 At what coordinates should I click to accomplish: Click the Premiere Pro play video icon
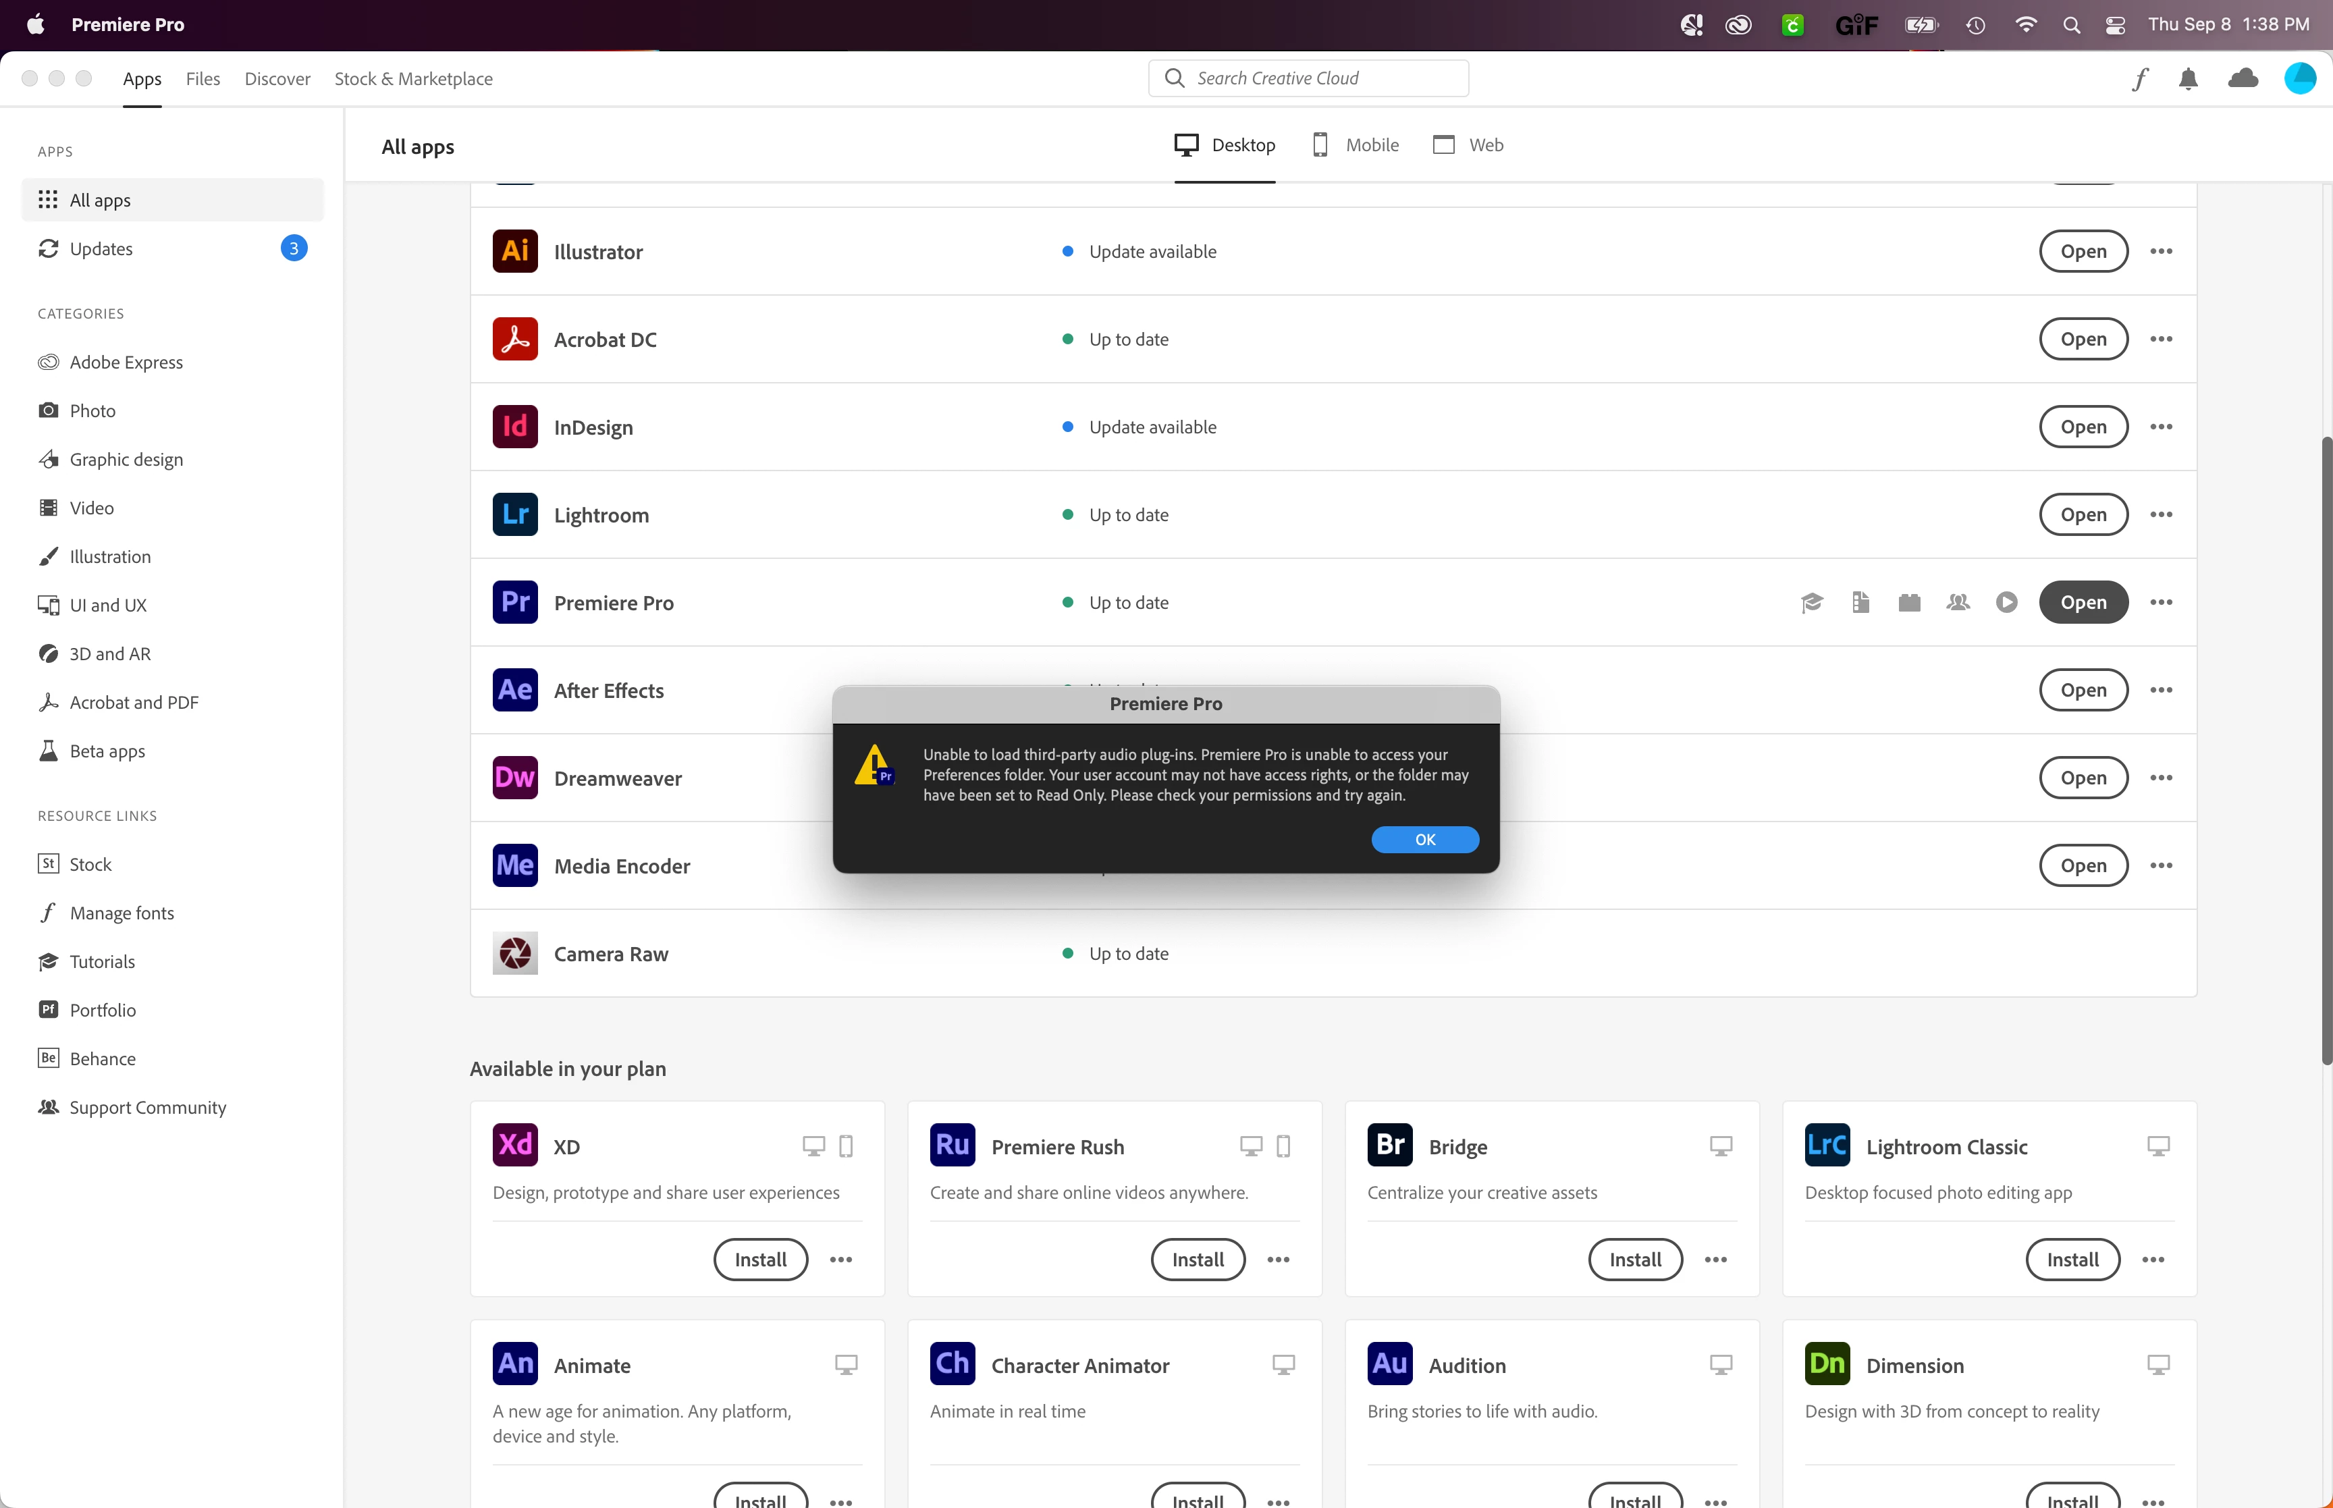pos(2006,602)
